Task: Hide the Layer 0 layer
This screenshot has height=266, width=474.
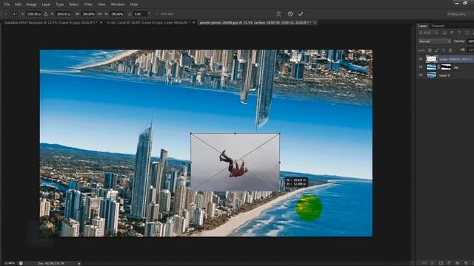Action: point(421,75)
